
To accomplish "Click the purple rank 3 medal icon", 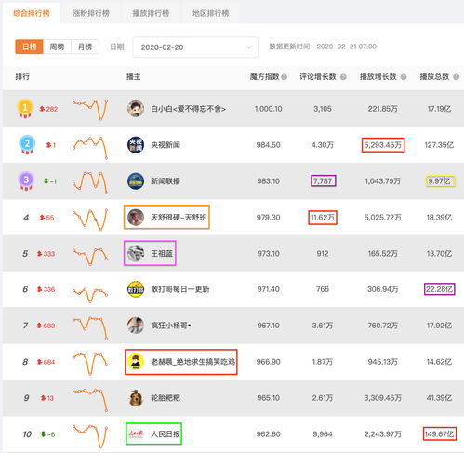I will coord(26,180).
